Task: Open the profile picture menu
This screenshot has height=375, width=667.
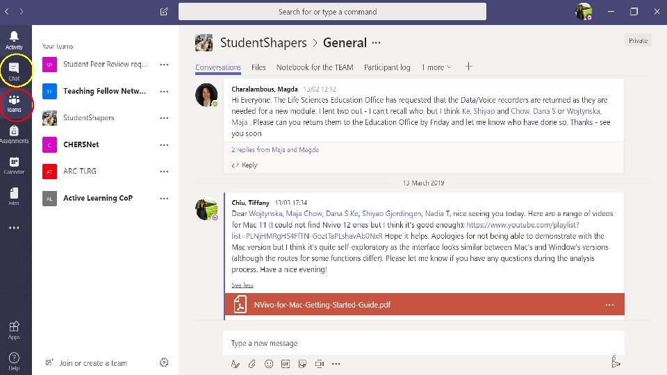Action: point(584,12)
